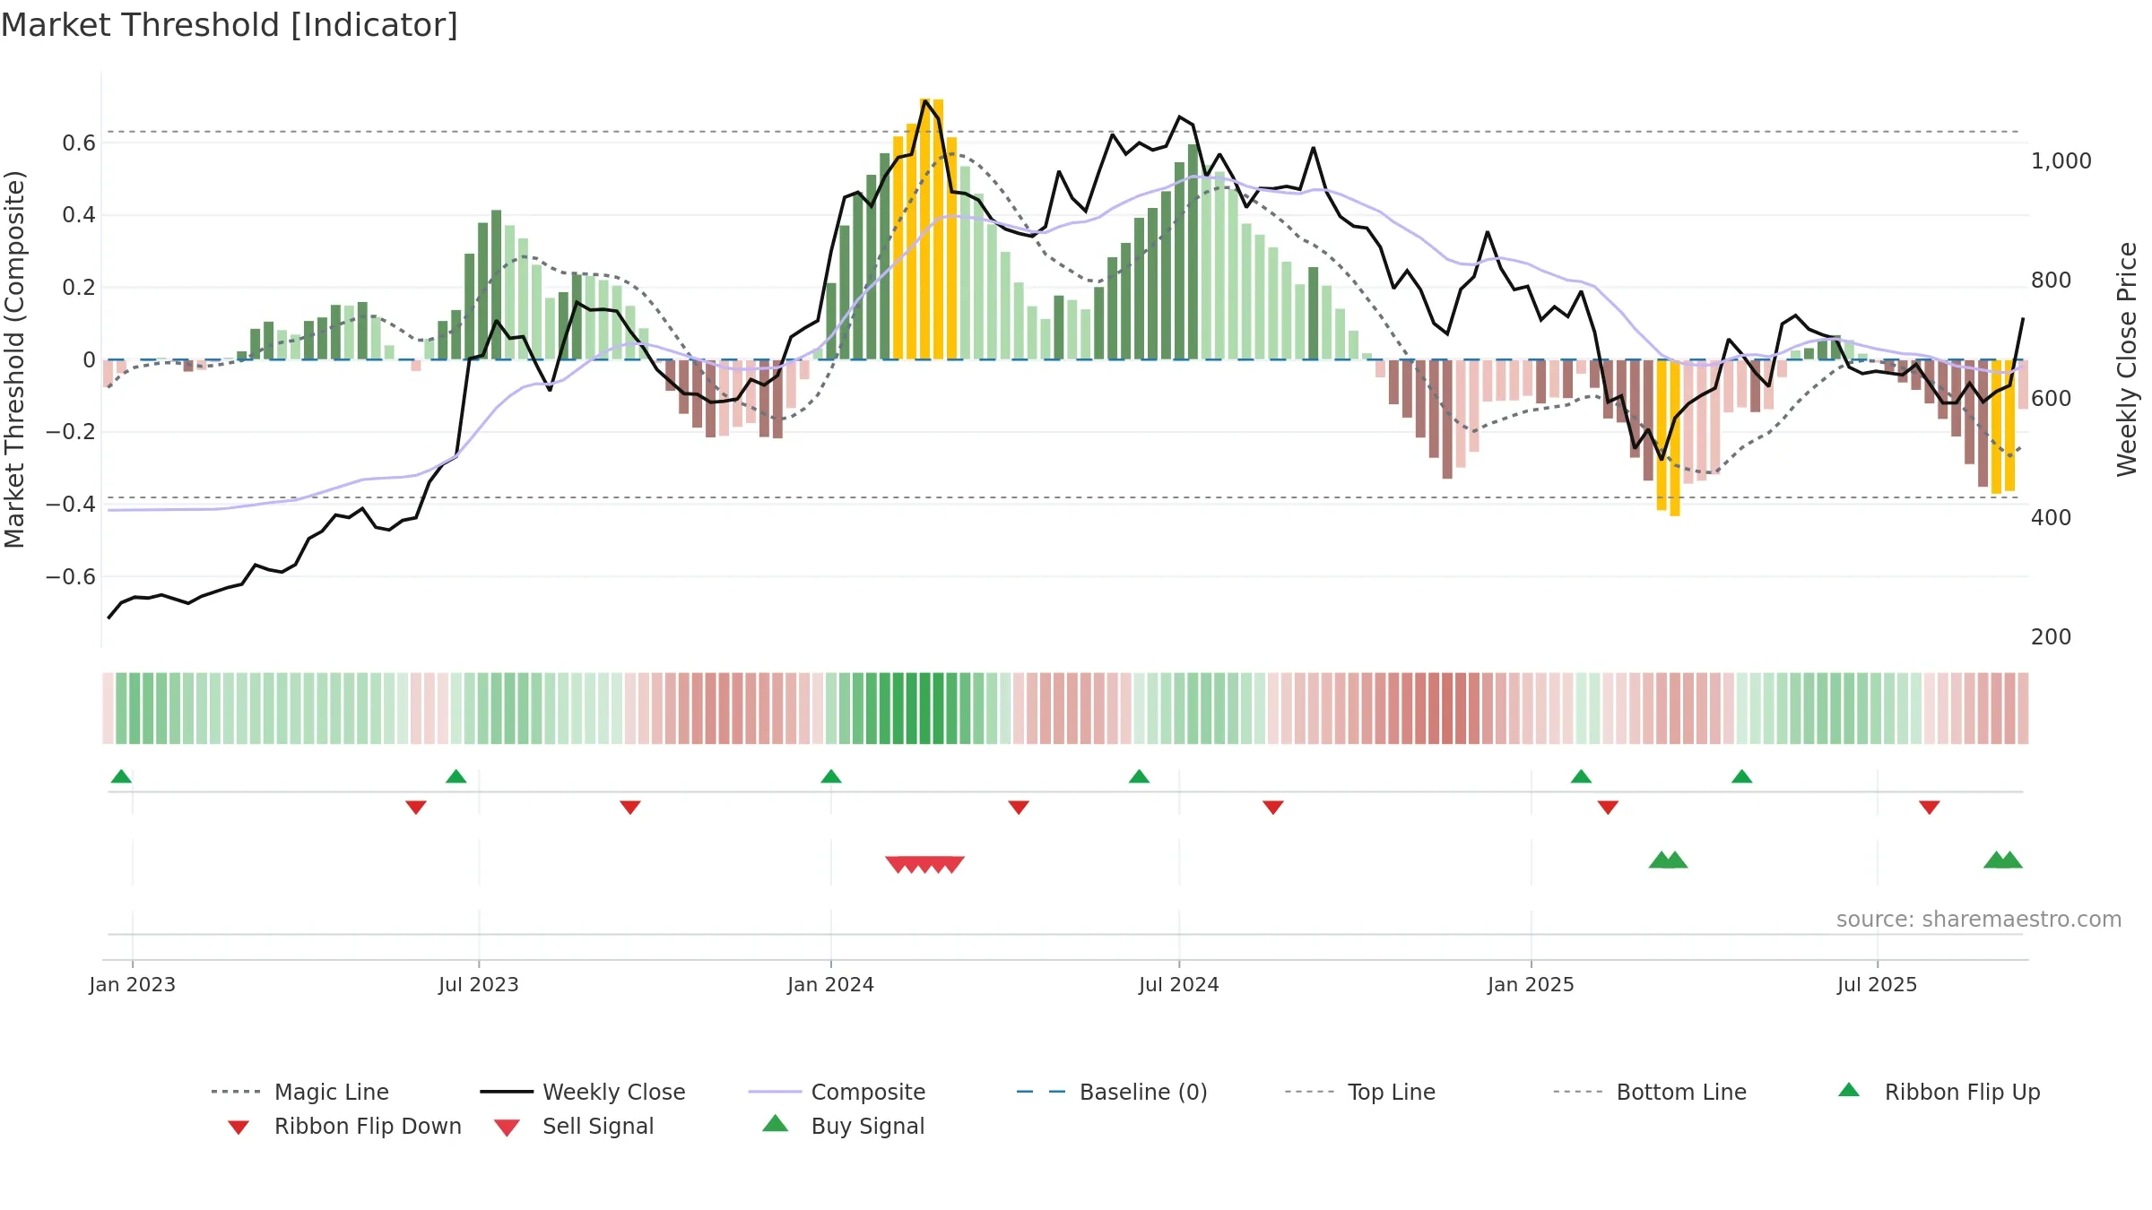Toggle the Top Line legend entry
The image size is (2152, 1210).
pos(1360,1092)
